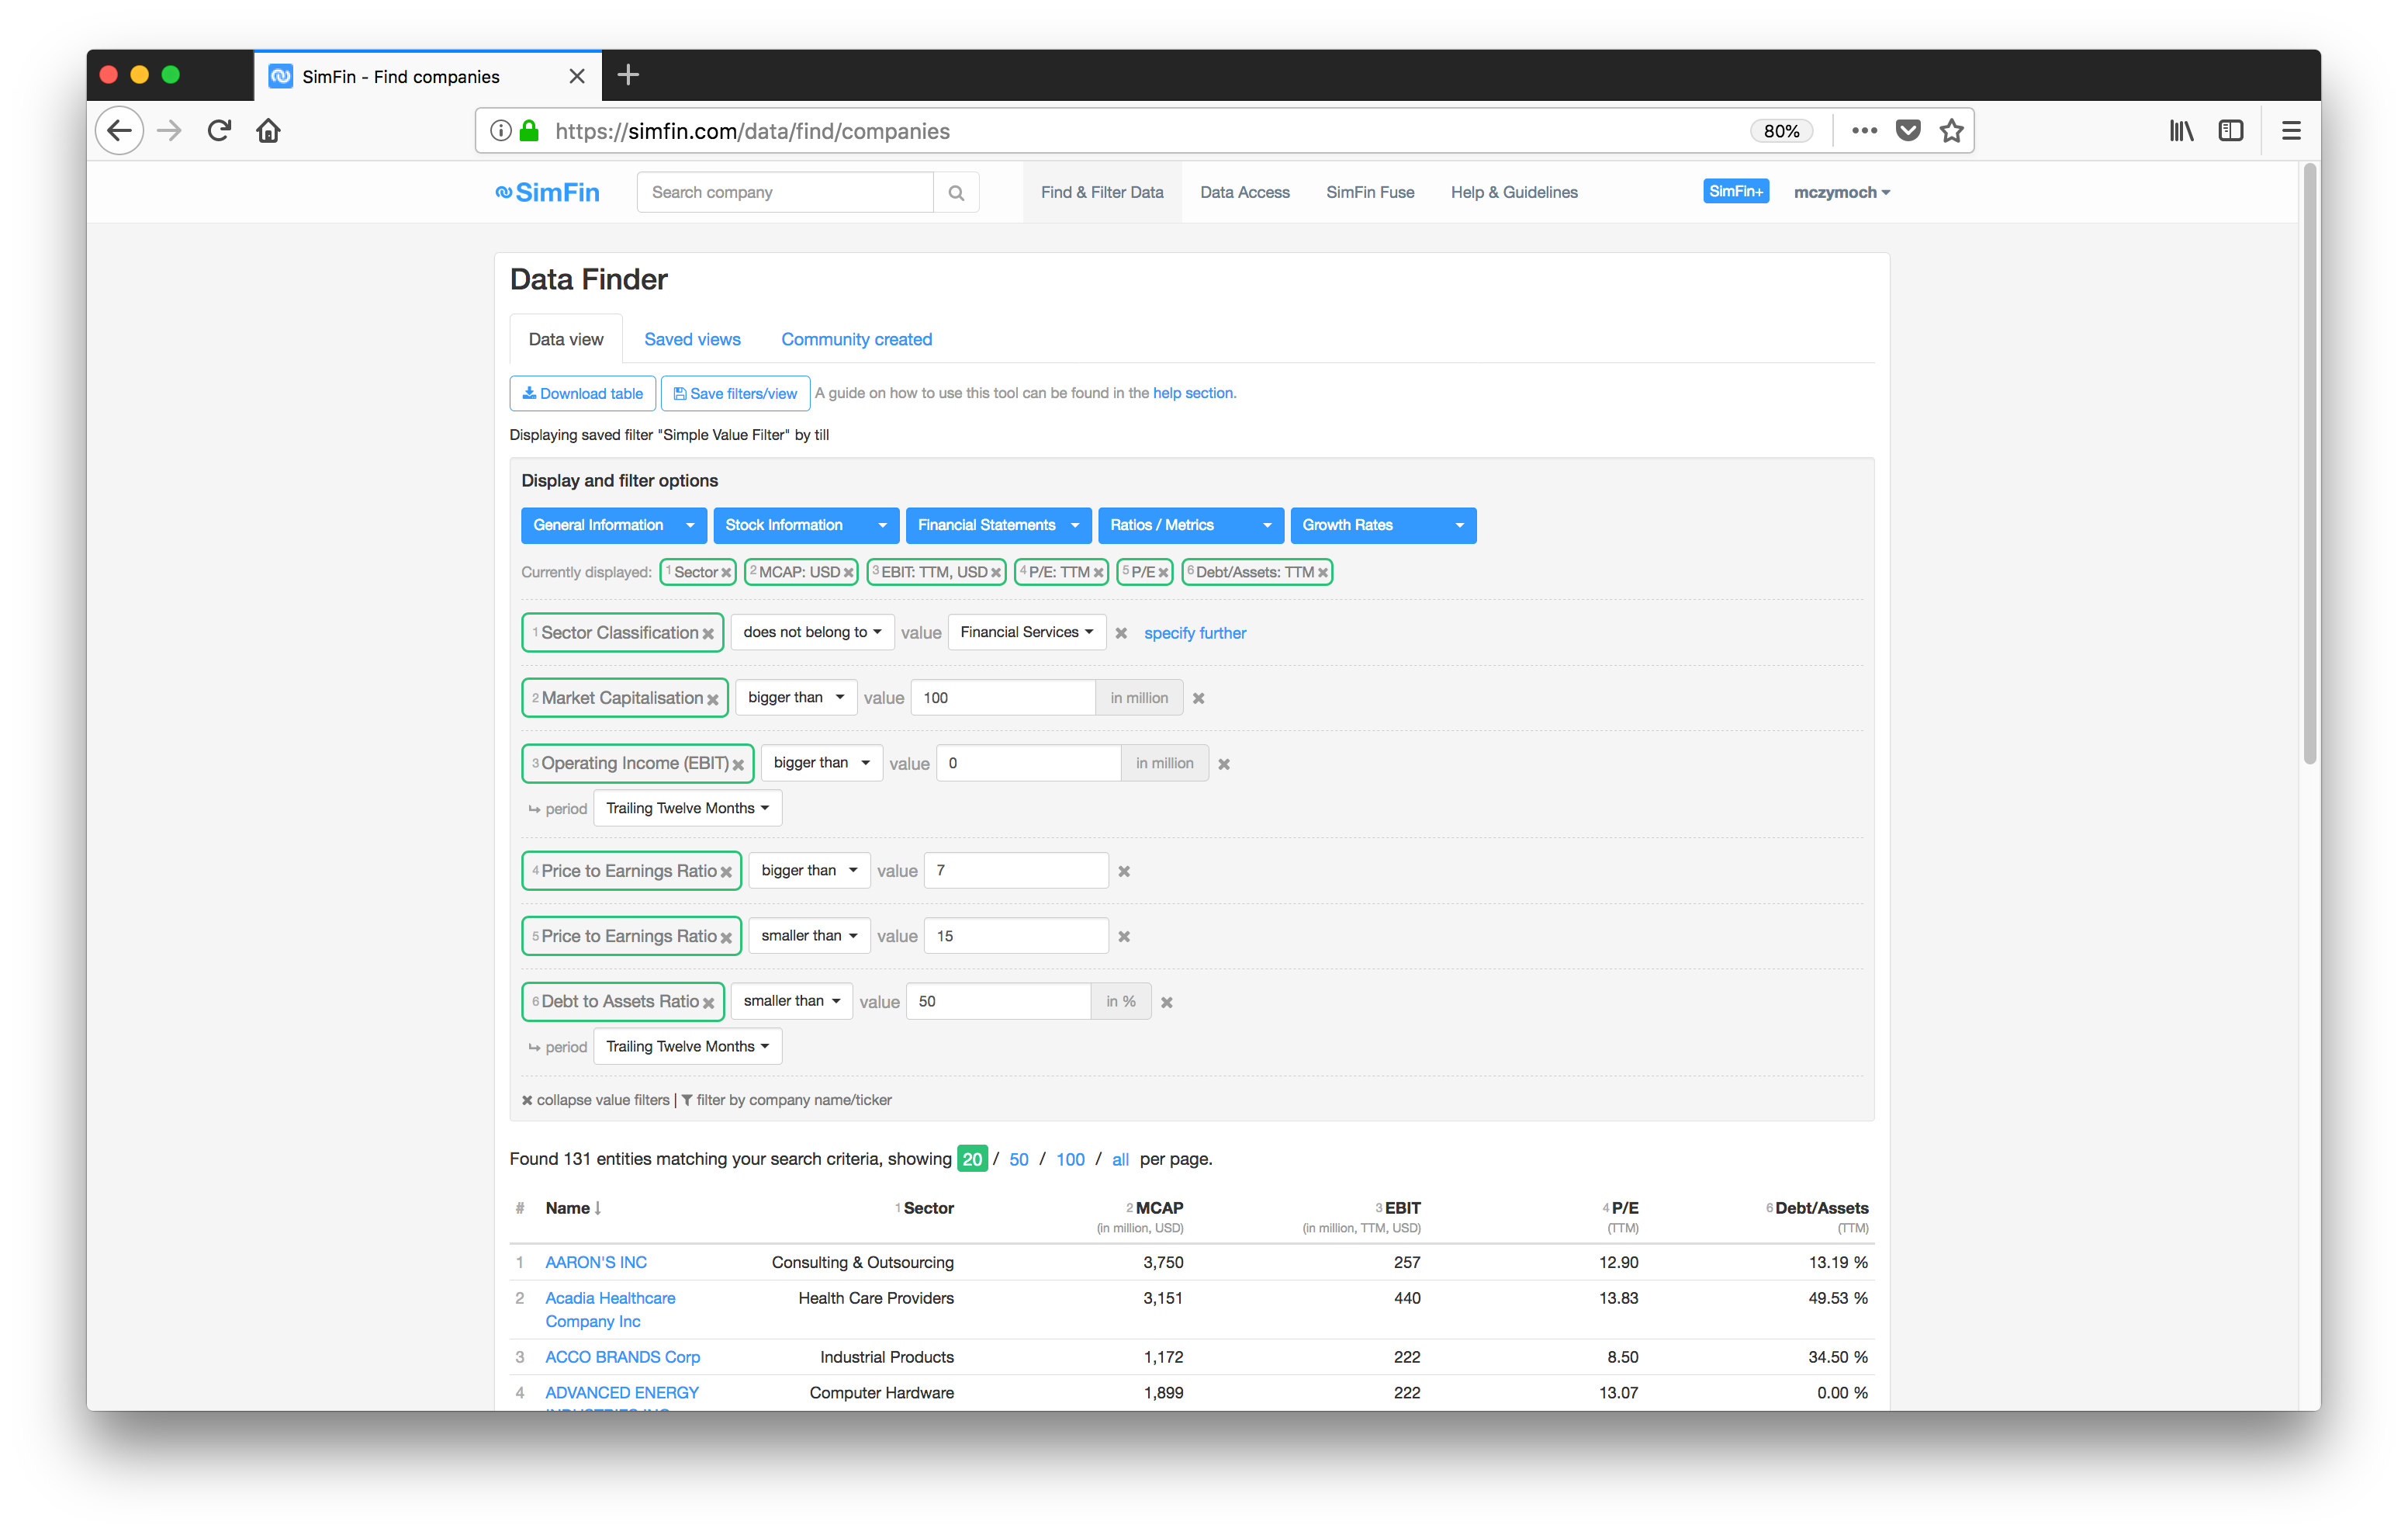Open the Firefox hamburger menu
Image resolution: width=2408 pixels, height=1535 pixels.
(x=2290, y=131)
